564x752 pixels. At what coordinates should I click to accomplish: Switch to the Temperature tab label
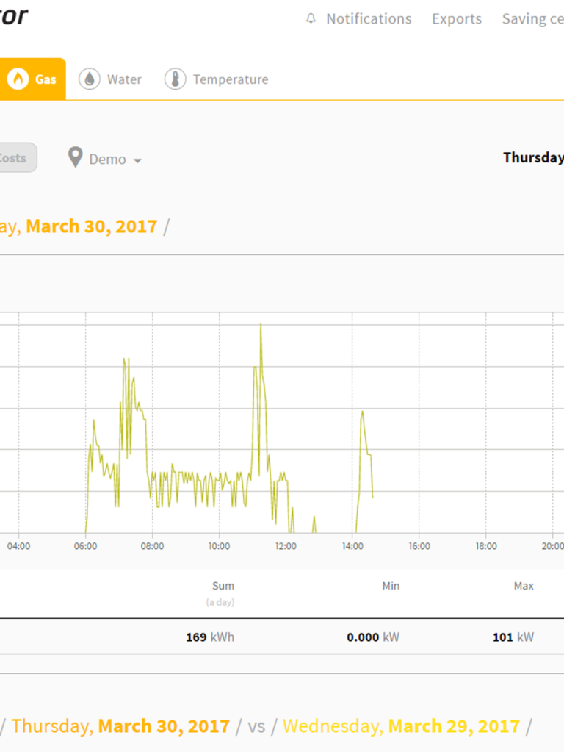(231, 79)
